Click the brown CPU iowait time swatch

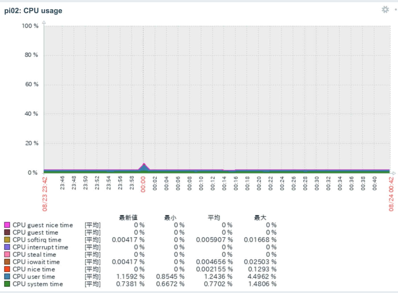pyautogui.click(x=7, y=262)
